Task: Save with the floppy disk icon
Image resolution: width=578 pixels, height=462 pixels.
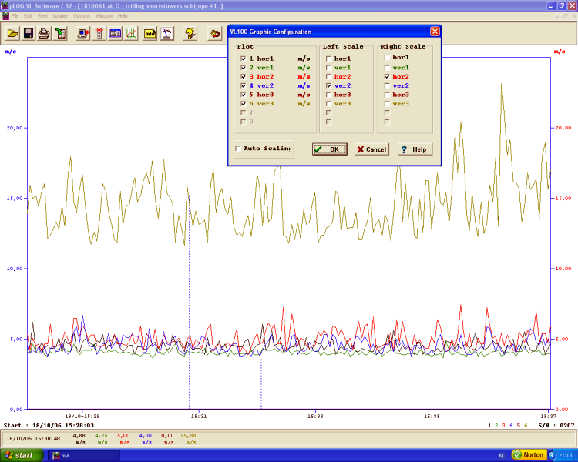Action: 29,34
